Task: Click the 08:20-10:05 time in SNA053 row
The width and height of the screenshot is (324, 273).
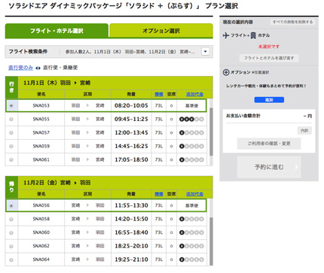Action: [131, 106]
